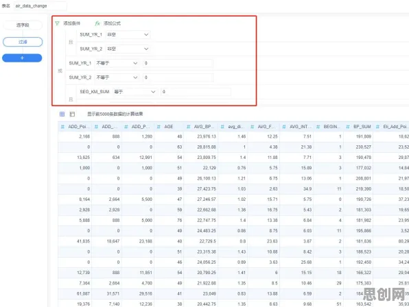Click the hash icon on the ADD_Poi column
Screen dimensions: 409x307
tap(62, 127)
